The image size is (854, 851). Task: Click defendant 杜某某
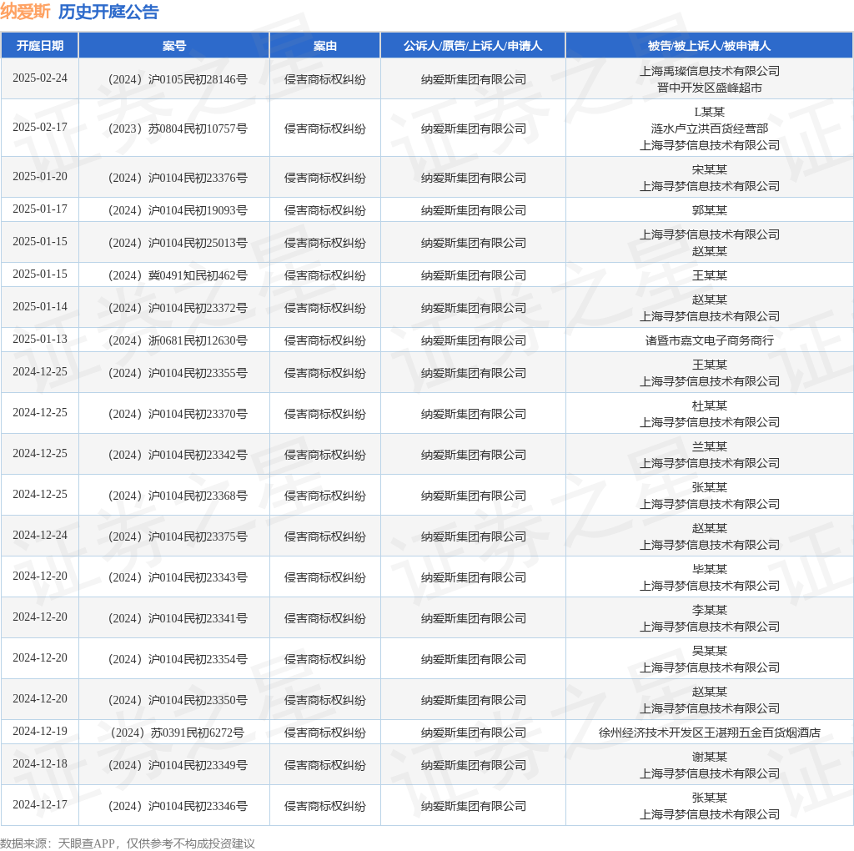point(710,405)
